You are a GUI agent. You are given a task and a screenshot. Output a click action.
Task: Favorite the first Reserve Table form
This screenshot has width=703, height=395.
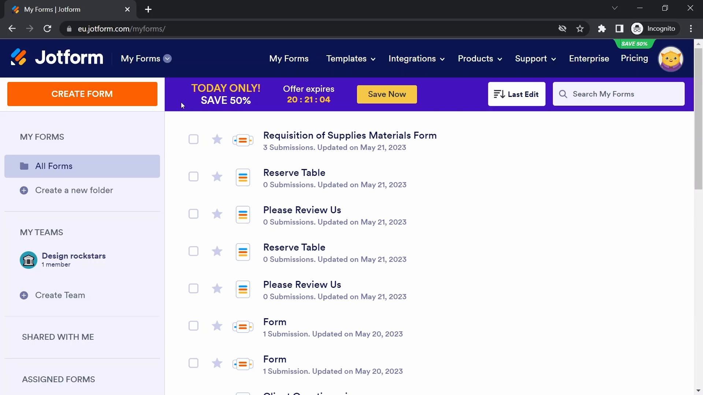(x=217, y=177)
